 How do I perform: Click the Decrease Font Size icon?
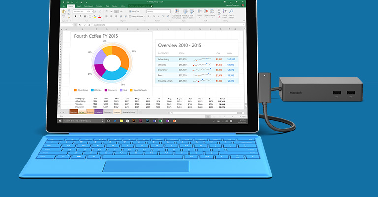click(100, 12)
